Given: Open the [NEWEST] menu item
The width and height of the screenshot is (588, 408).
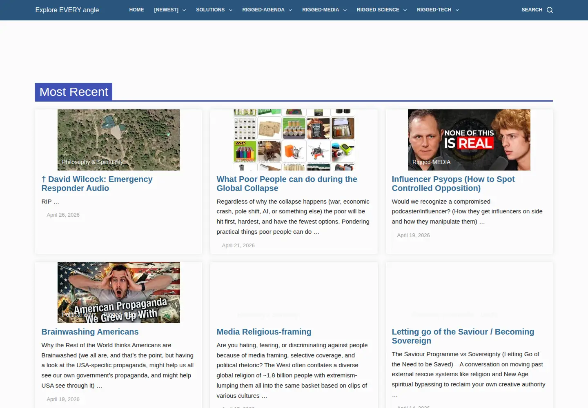Looking at the screenshot, I should (166, 10).
